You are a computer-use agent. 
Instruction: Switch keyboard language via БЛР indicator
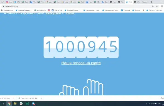159,103
